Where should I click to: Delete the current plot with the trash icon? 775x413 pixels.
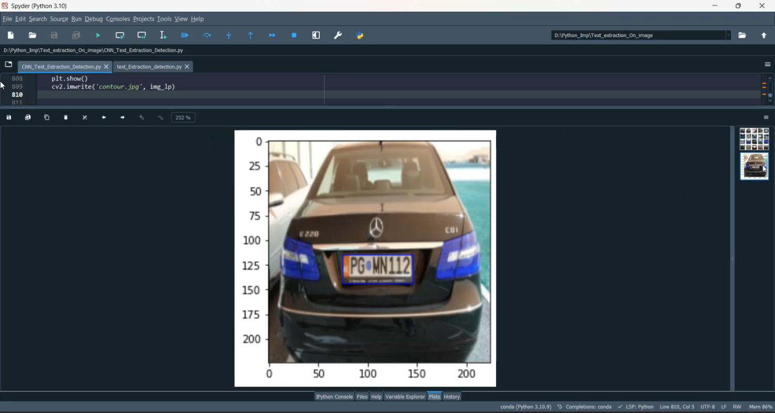coord(66,118)
